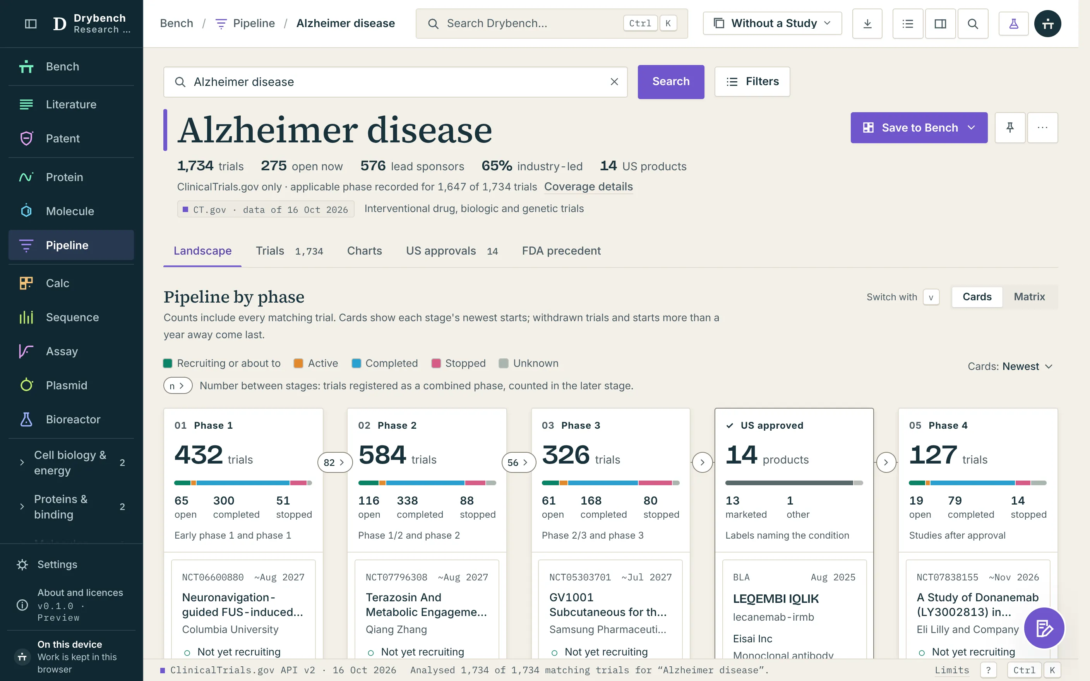Open the Molecule tool
1090x681 pixels.
coord(71,211)
